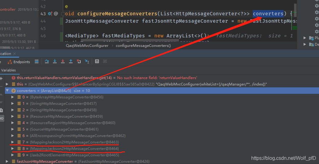Click the Drop Frame icon
This screenshot has height=164, width=319.
pyautogui.click(x=79, y=61)
